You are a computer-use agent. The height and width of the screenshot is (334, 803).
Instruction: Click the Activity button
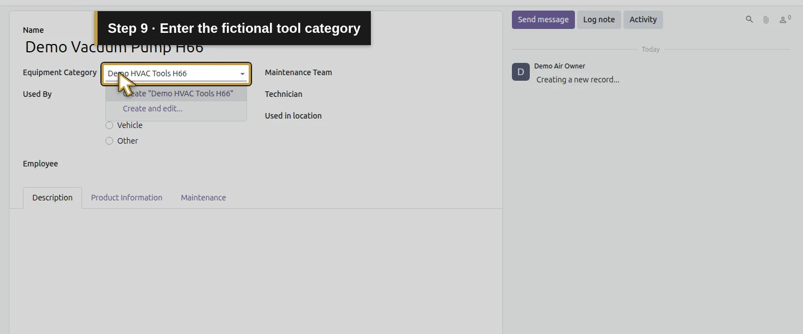(643, 19)
